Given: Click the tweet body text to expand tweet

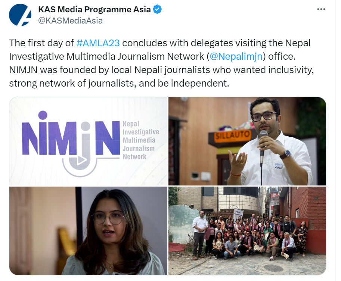Looking at the screenshot, I should point(161,63).
